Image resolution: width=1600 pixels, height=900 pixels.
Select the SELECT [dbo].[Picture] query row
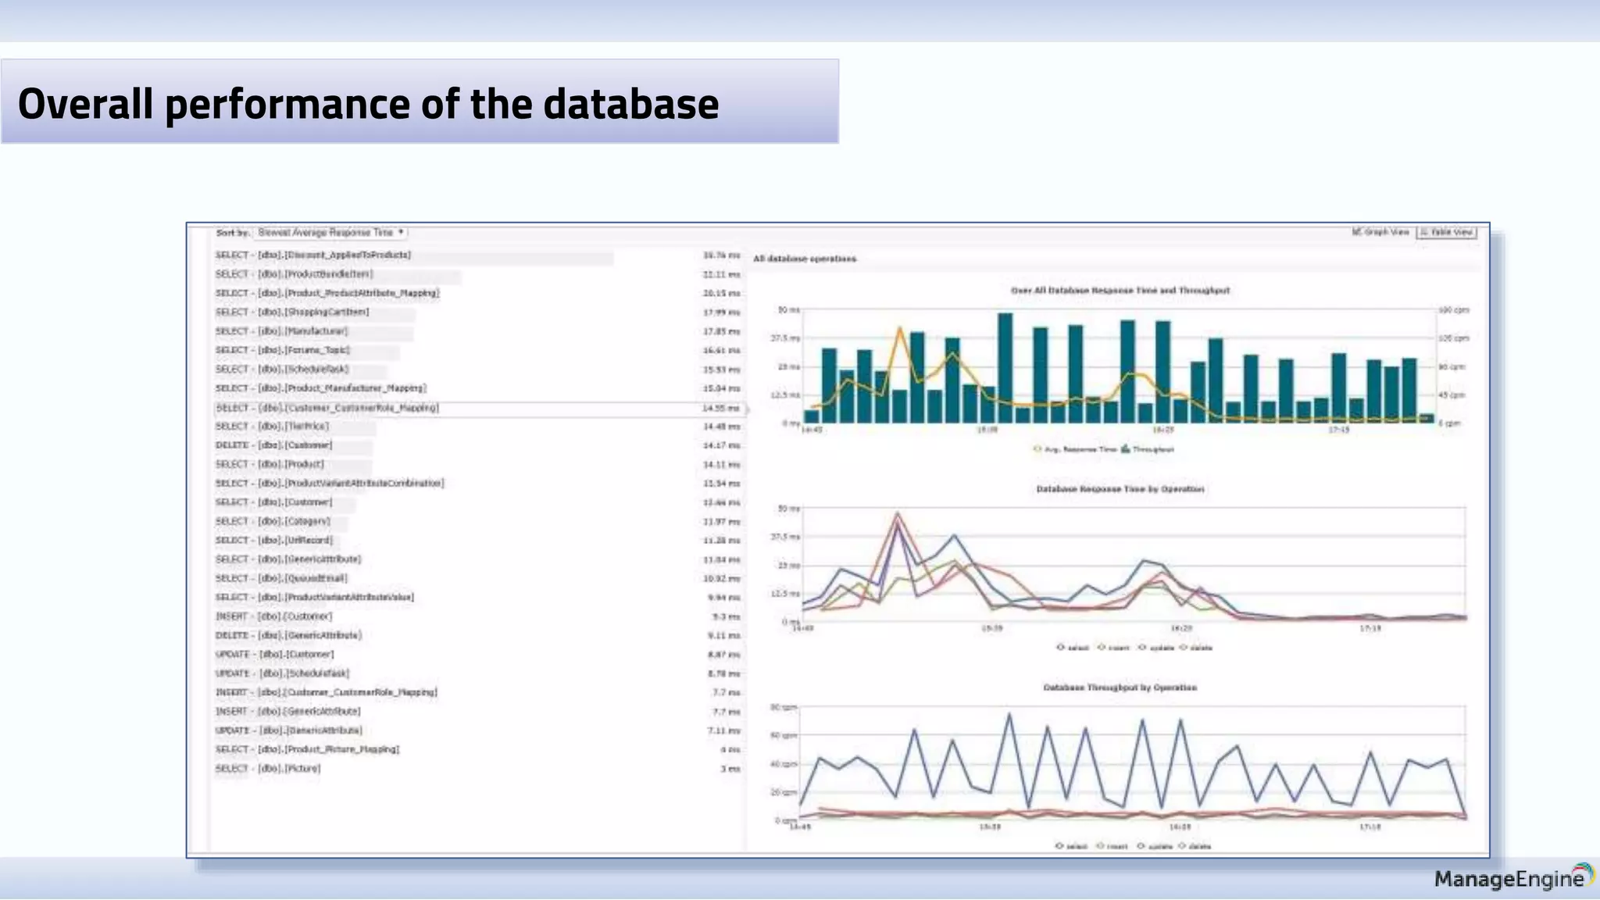[477, 769]
